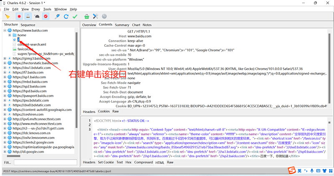Expand the https://passport.baidu.com node

coord(5,96)
